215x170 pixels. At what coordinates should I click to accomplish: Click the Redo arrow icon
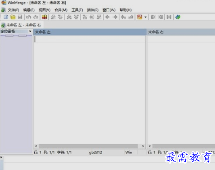click(36, 17)
